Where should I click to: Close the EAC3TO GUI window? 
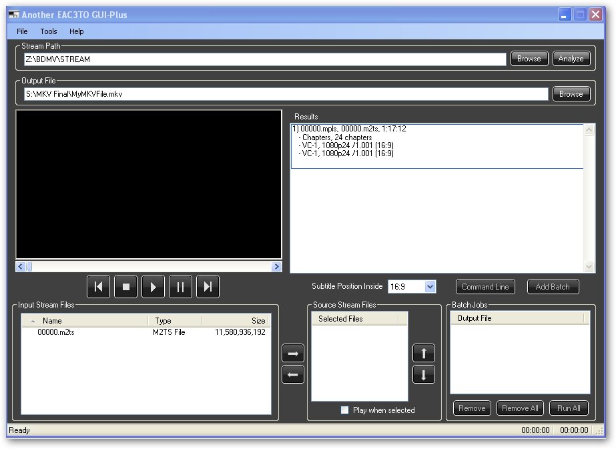(596, 15)
